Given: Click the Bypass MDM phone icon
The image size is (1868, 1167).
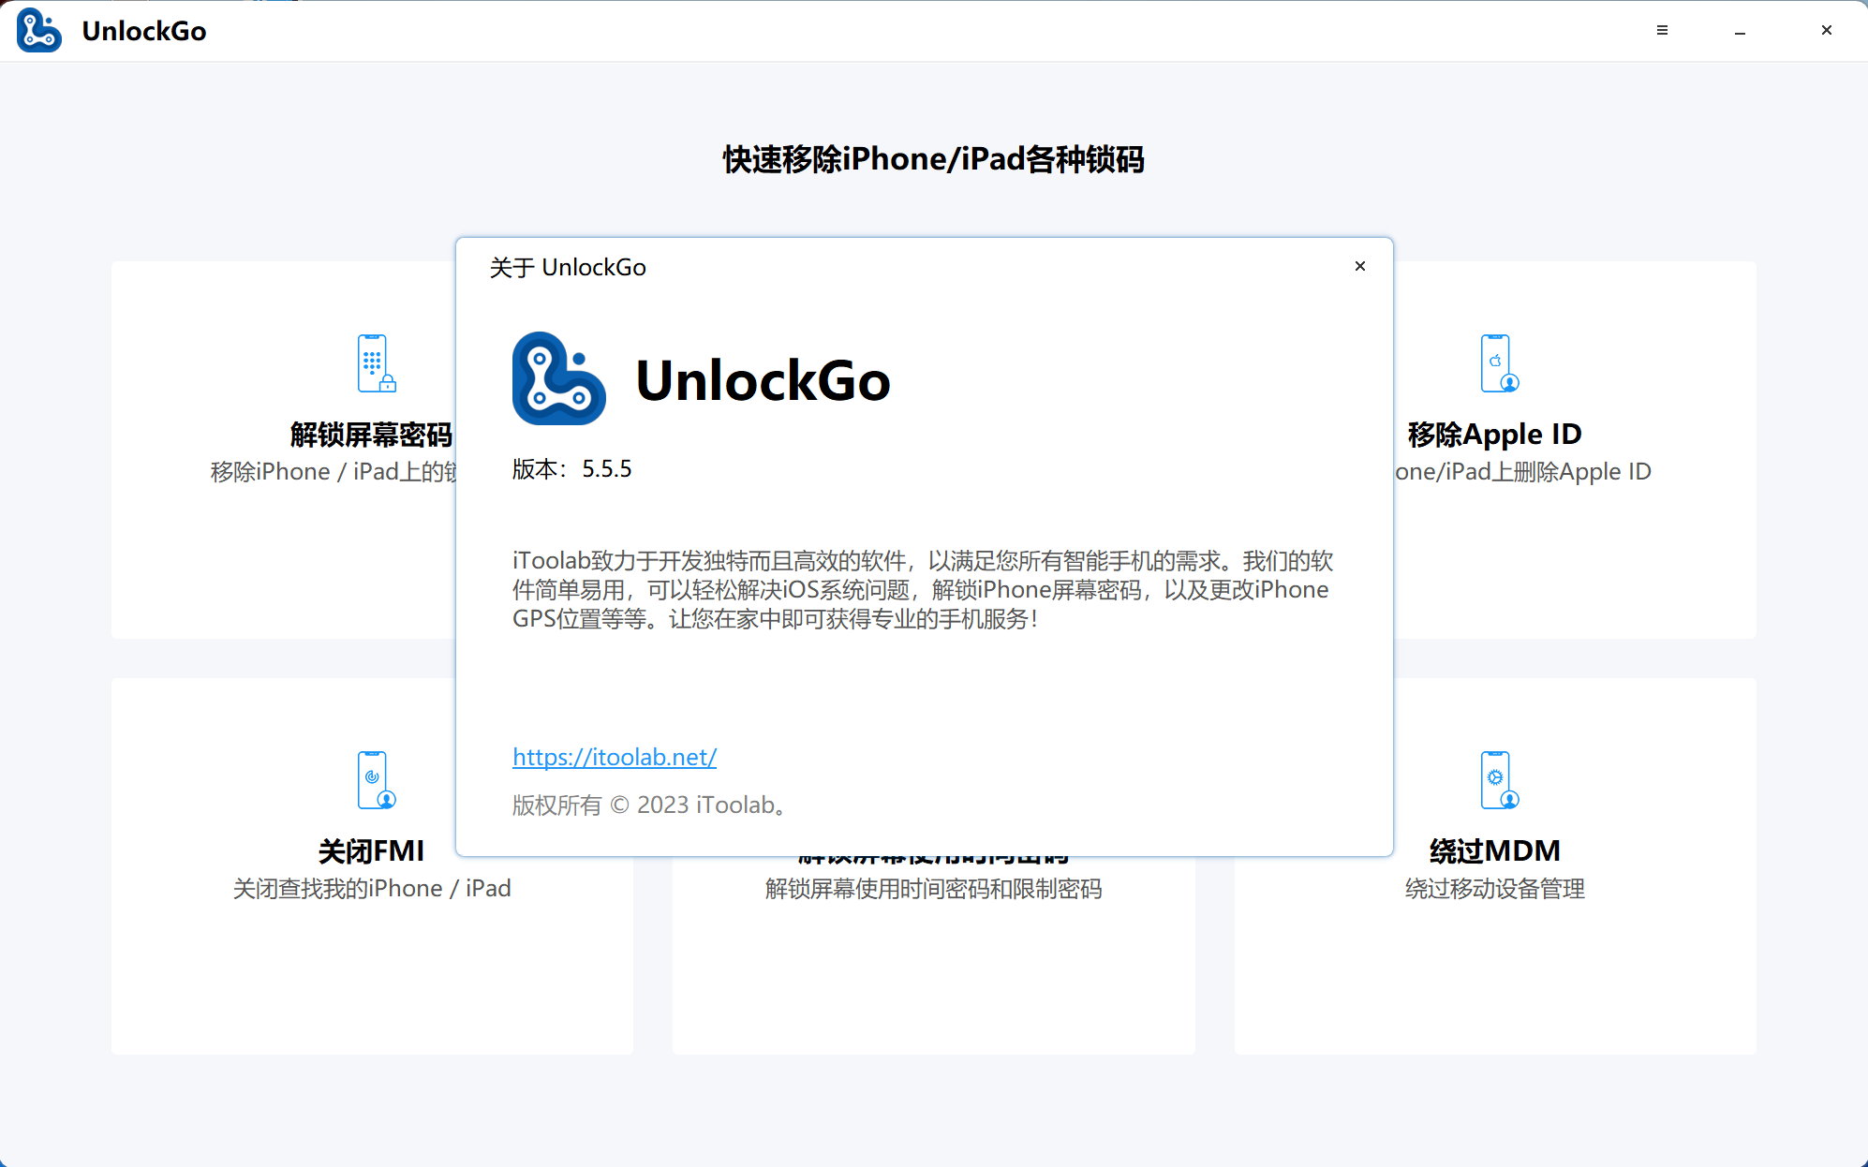Looking at the screenshot, I should tap(1499, 779).
